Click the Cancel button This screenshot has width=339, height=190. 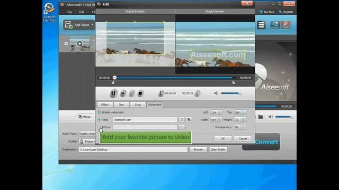[243, 138]
